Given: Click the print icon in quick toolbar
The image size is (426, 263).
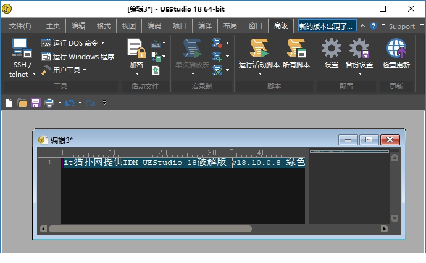Looking at the screenshot, I should [49, 103].
